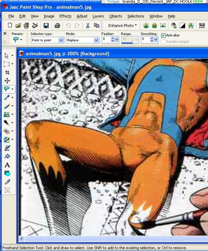Select the Paint Brush tool
The image size is (208, 251).
tap(7, 106)
